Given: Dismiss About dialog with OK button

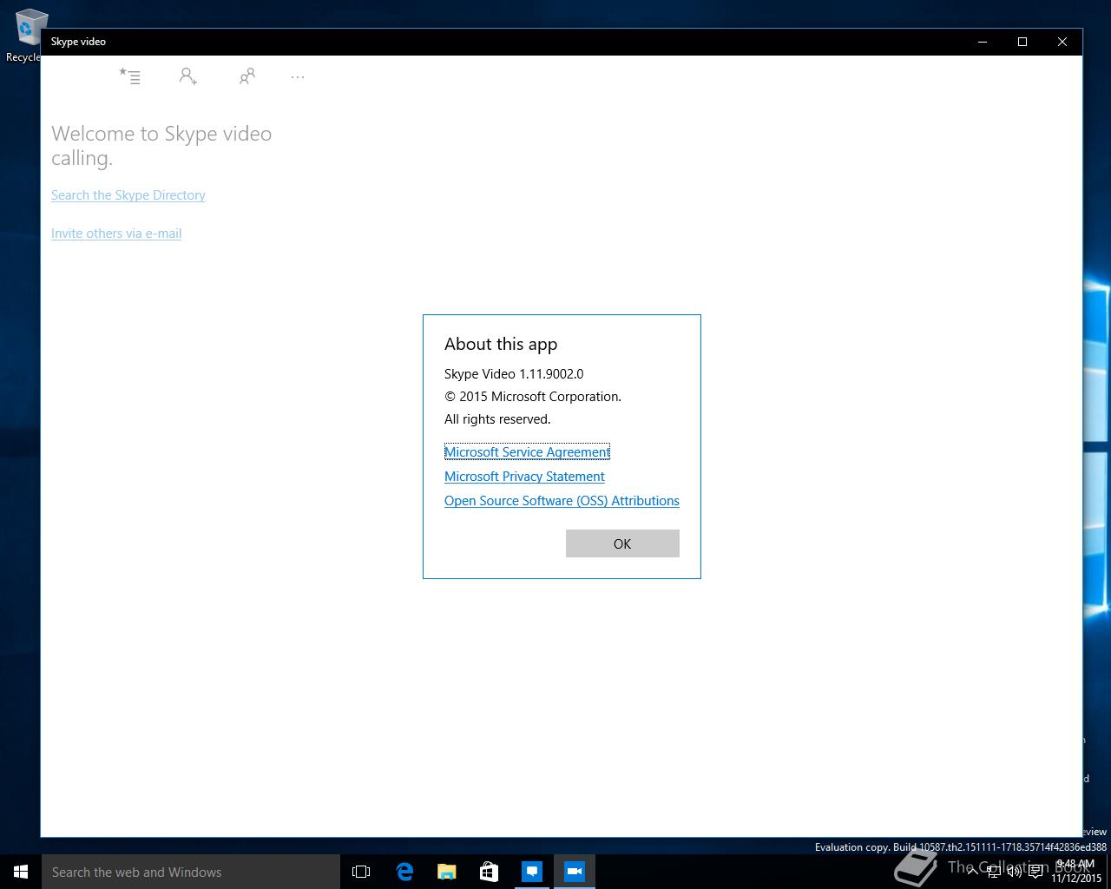Looking at the screenshot, I should (622, 543).
